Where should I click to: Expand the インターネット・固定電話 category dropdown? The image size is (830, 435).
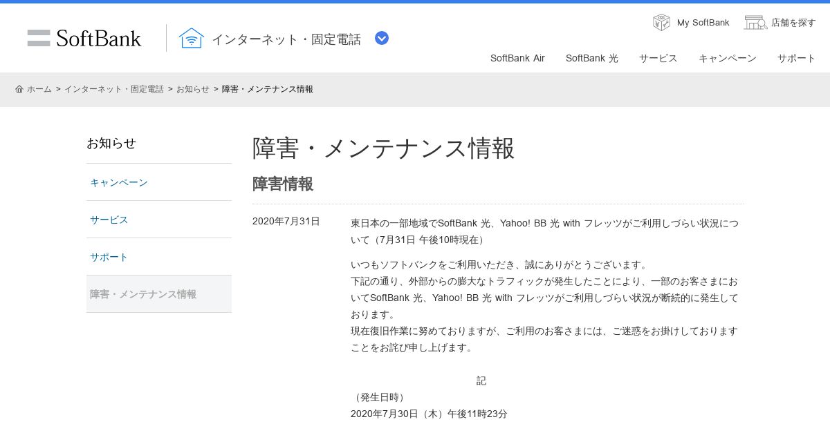click(x=382, y=38)
